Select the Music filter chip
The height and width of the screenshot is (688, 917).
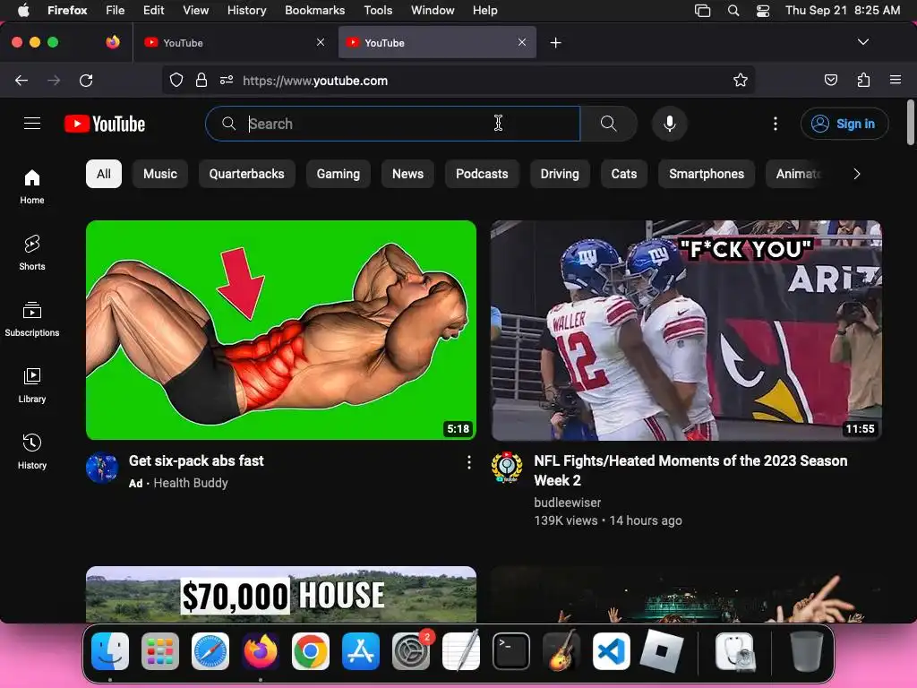[160, 174]
